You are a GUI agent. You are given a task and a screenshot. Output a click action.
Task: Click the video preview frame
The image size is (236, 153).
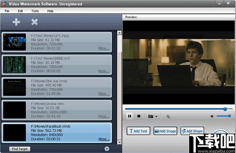click(x=179, y=62)
